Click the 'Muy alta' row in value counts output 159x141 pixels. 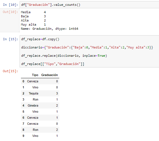click(33, 25)
